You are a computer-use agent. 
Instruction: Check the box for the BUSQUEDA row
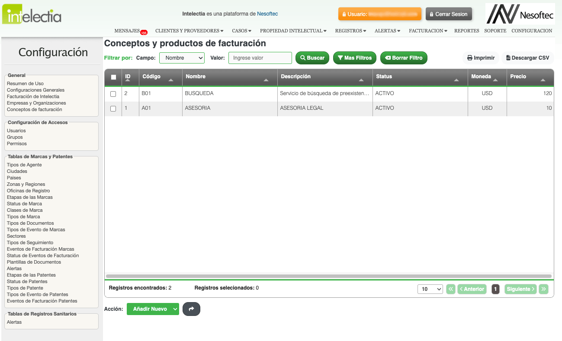point(113,94)
